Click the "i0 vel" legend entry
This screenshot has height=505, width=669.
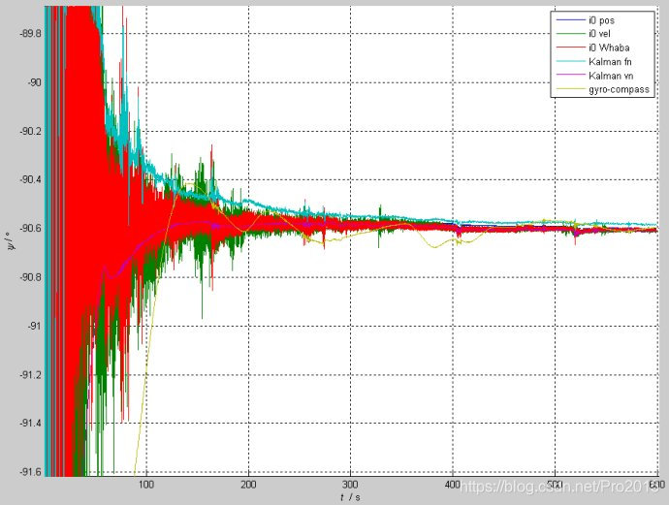tap(599, 34)
